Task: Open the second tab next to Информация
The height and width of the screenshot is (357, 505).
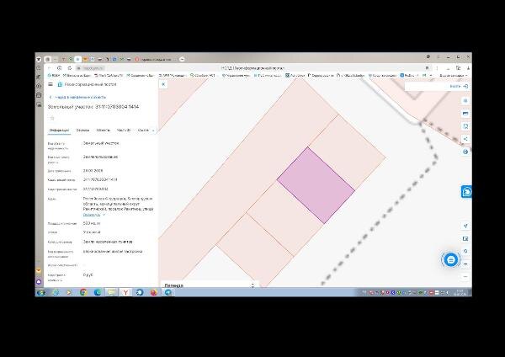Action: (x=82, y=131)
